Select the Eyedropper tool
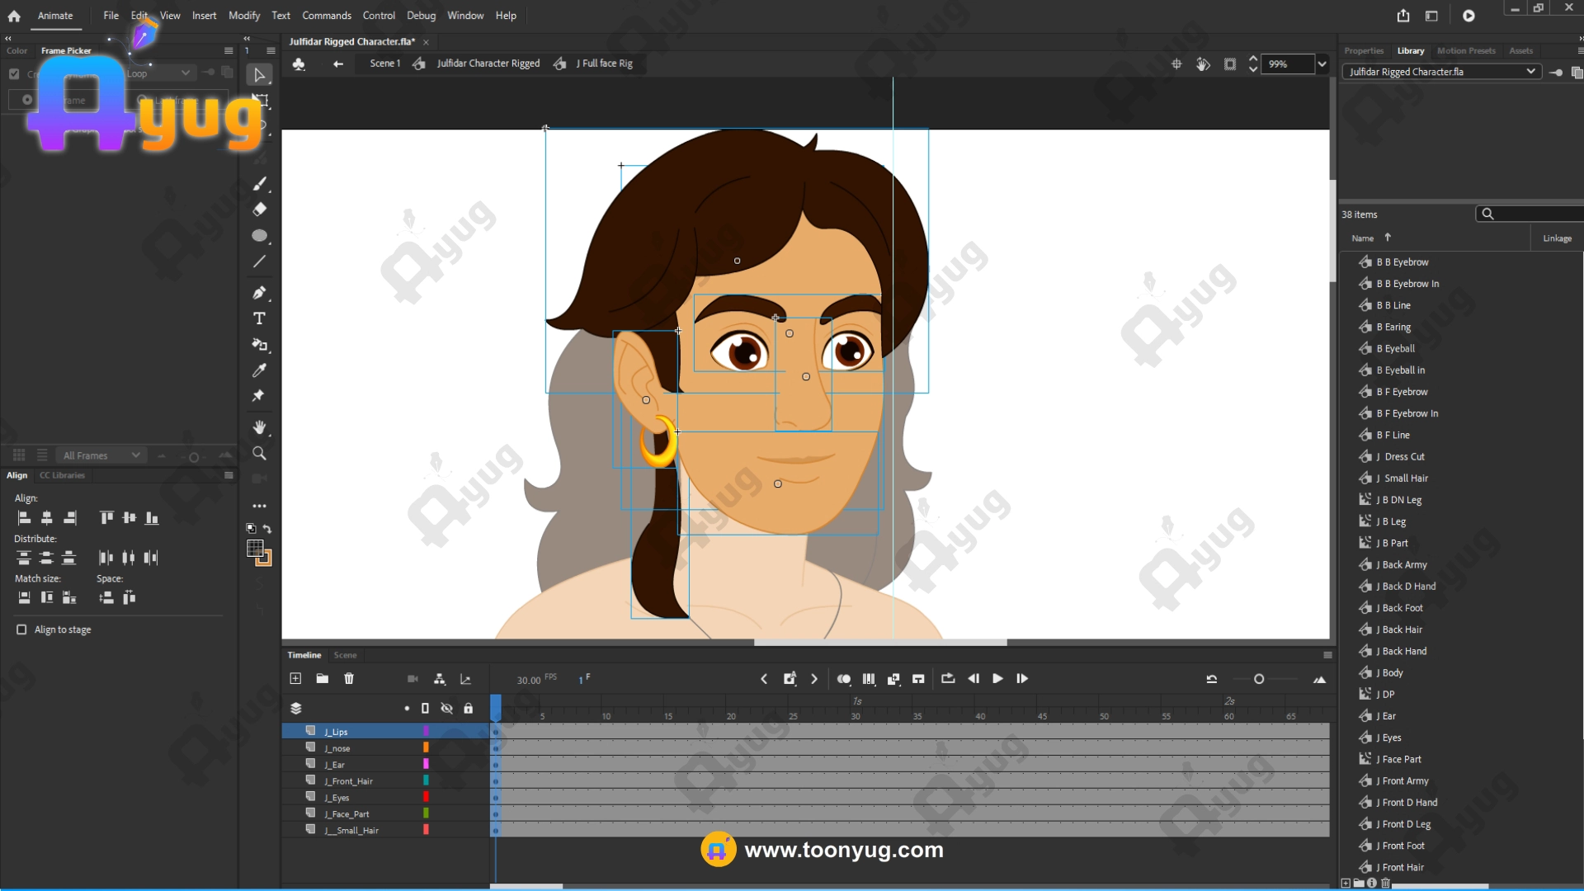 (259, 370)
